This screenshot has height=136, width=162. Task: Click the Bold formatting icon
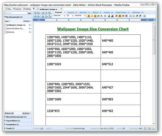(x=89, y=16)
